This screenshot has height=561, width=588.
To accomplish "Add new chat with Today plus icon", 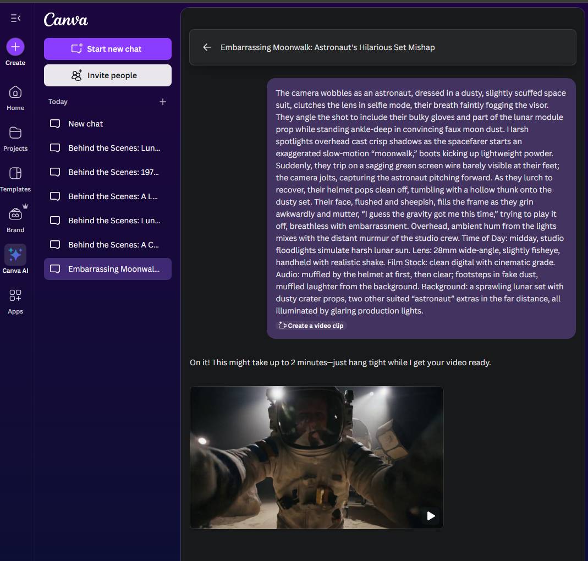I will point(163,102).
